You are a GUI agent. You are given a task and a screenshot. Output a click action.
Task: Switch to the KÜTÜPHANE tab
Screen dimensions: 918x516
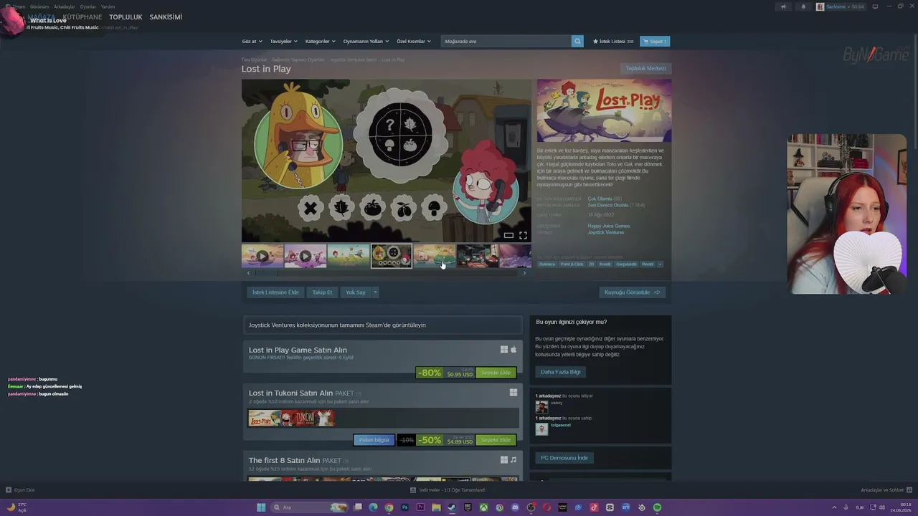coord(82,17)
